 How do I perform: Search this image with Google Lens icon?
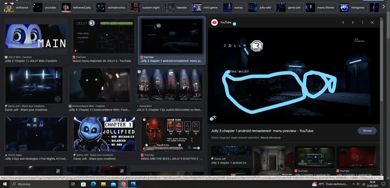214,118
